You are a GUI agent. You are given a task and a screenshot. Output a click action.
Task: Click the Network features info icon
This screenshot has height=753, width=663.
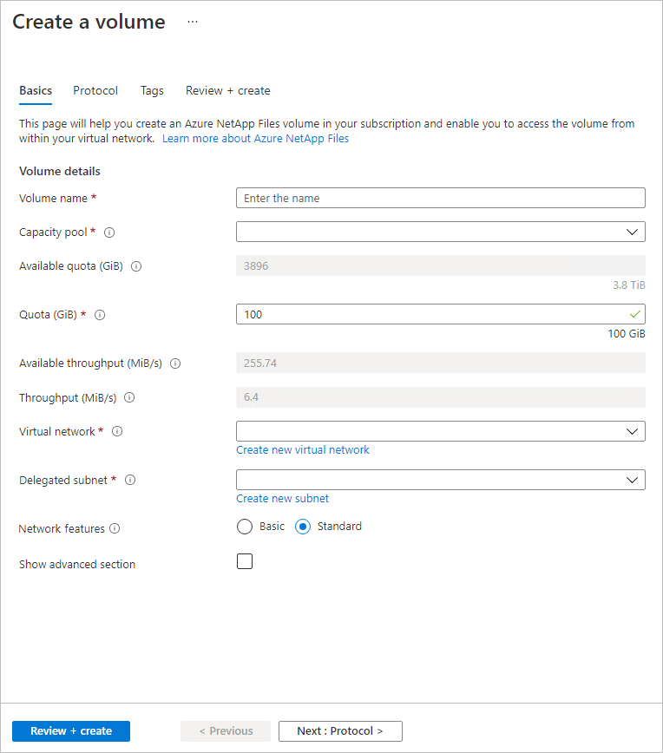(114, 528)
